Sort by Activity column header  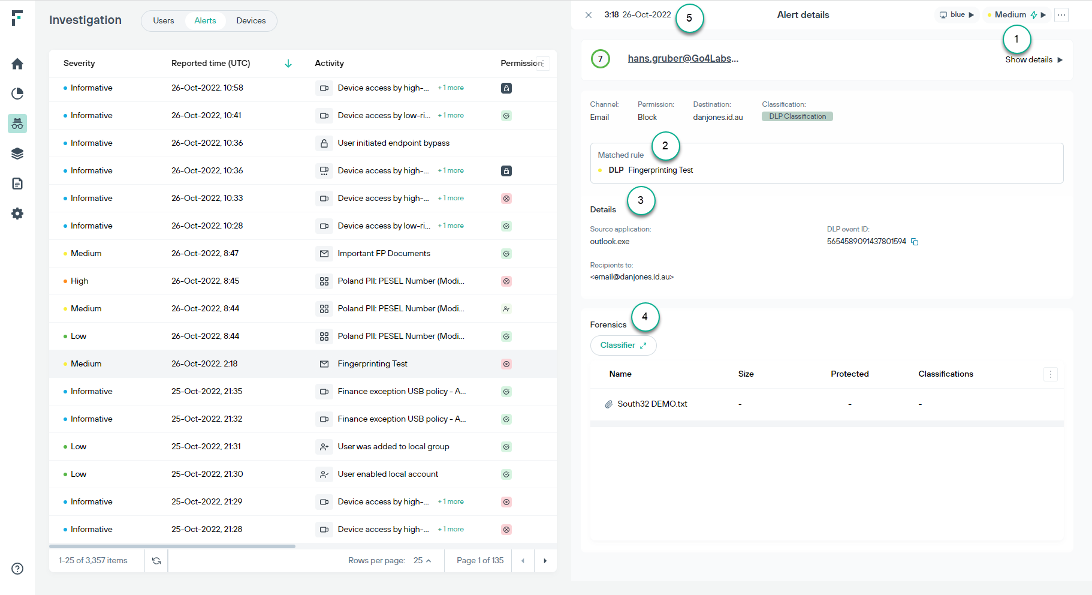point(330,64)
